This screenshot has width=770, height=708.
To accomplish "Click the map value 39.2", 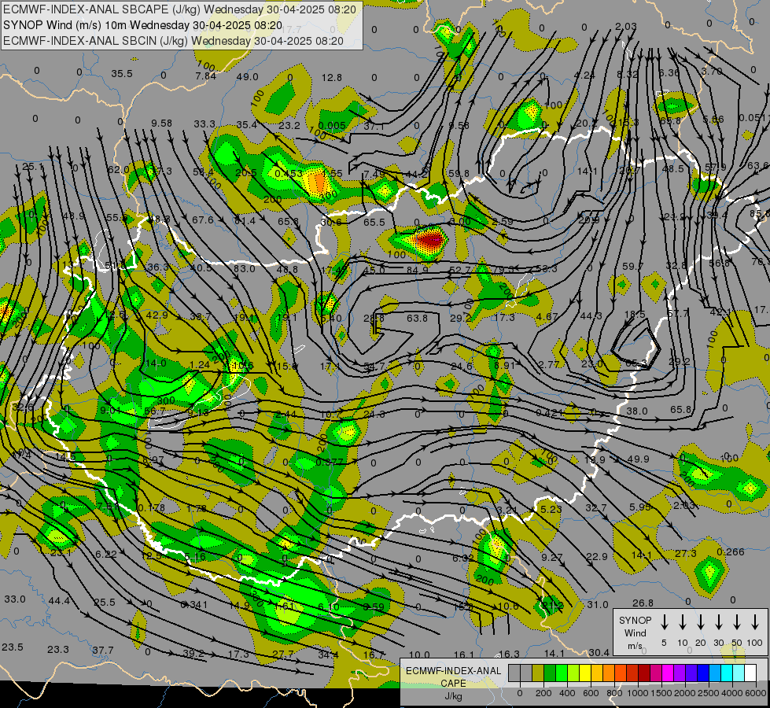I will coord(193,654).
